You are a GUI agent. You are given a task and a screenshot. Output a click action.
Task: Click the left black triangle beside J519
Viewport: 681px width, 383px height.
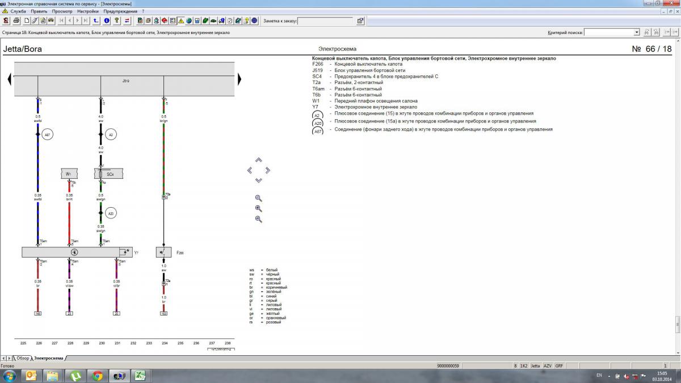[9, 79]
